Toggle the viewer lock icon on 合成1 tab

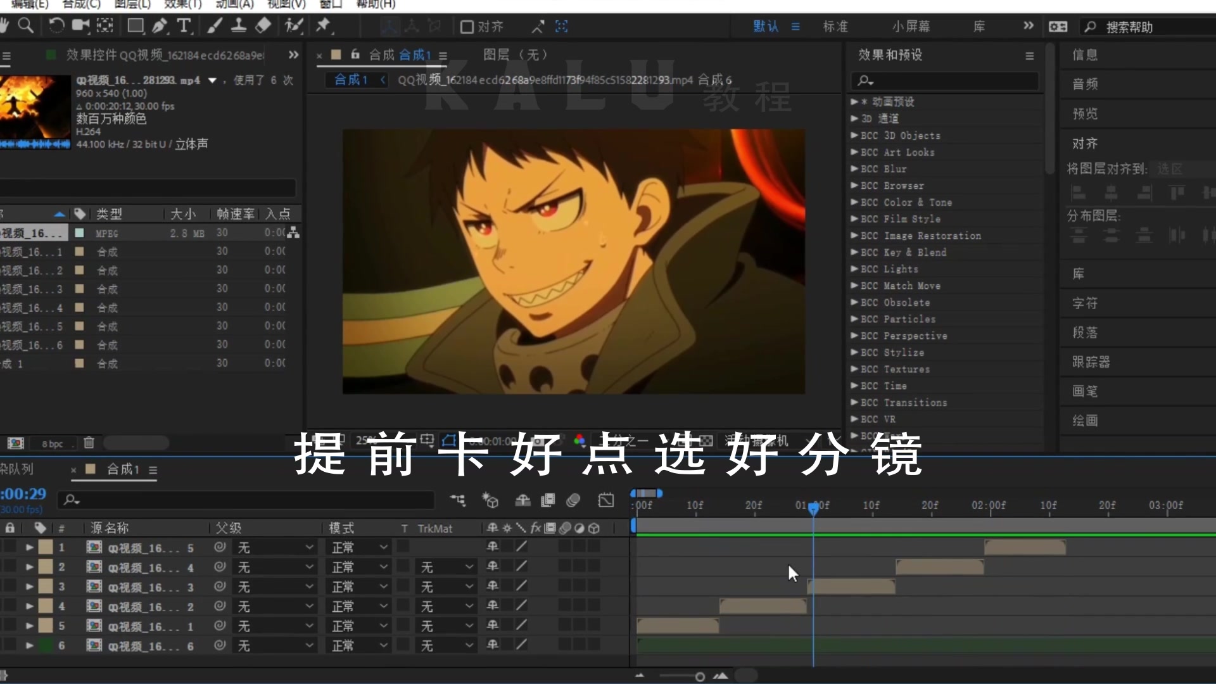(355, 54)
